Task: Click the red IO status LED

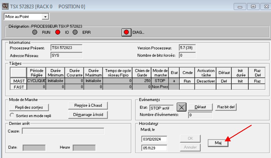Action: pyautogui.click(x=58, y=32)
